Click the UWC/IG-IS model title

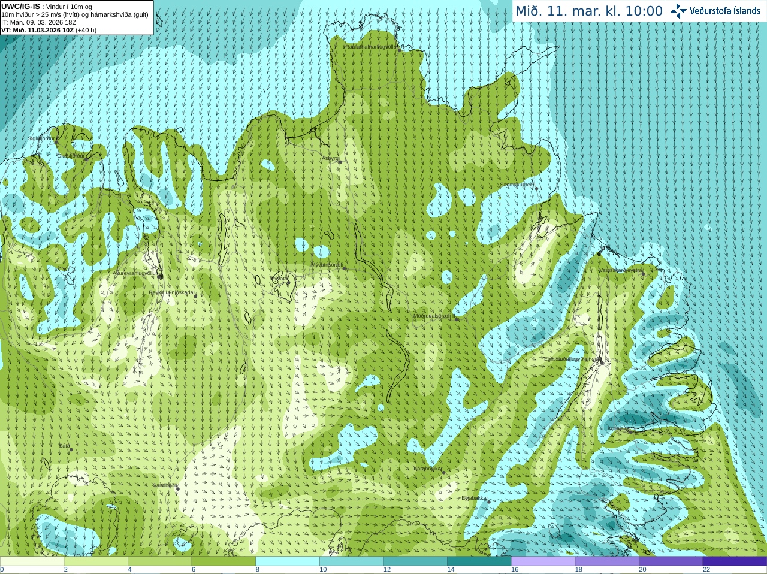[20, 7]
